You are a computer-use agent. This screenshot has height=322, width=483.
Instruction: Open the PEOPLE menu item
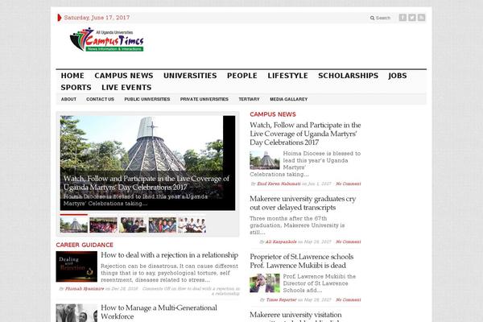pyautogui.click(x=242, y=76)
